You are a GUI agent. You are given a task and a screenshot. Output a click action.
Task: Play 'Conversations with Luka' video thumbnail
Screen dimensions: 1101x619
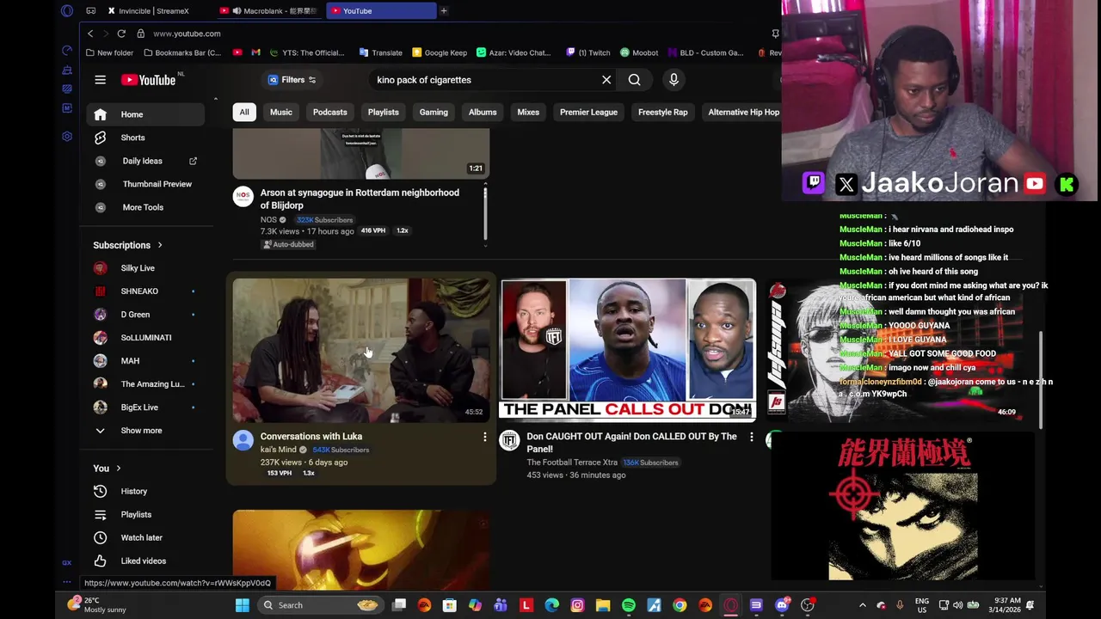pyautogui.click(x=361, y=350)
